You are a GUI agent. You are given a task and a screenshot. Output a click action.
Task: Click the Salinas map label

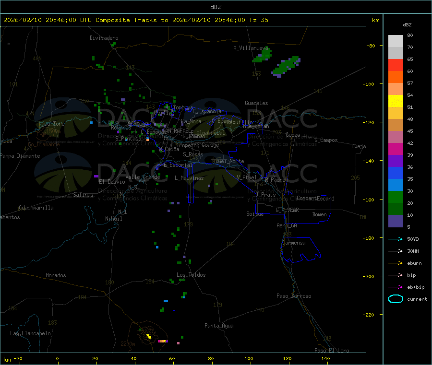click(83, 195)
